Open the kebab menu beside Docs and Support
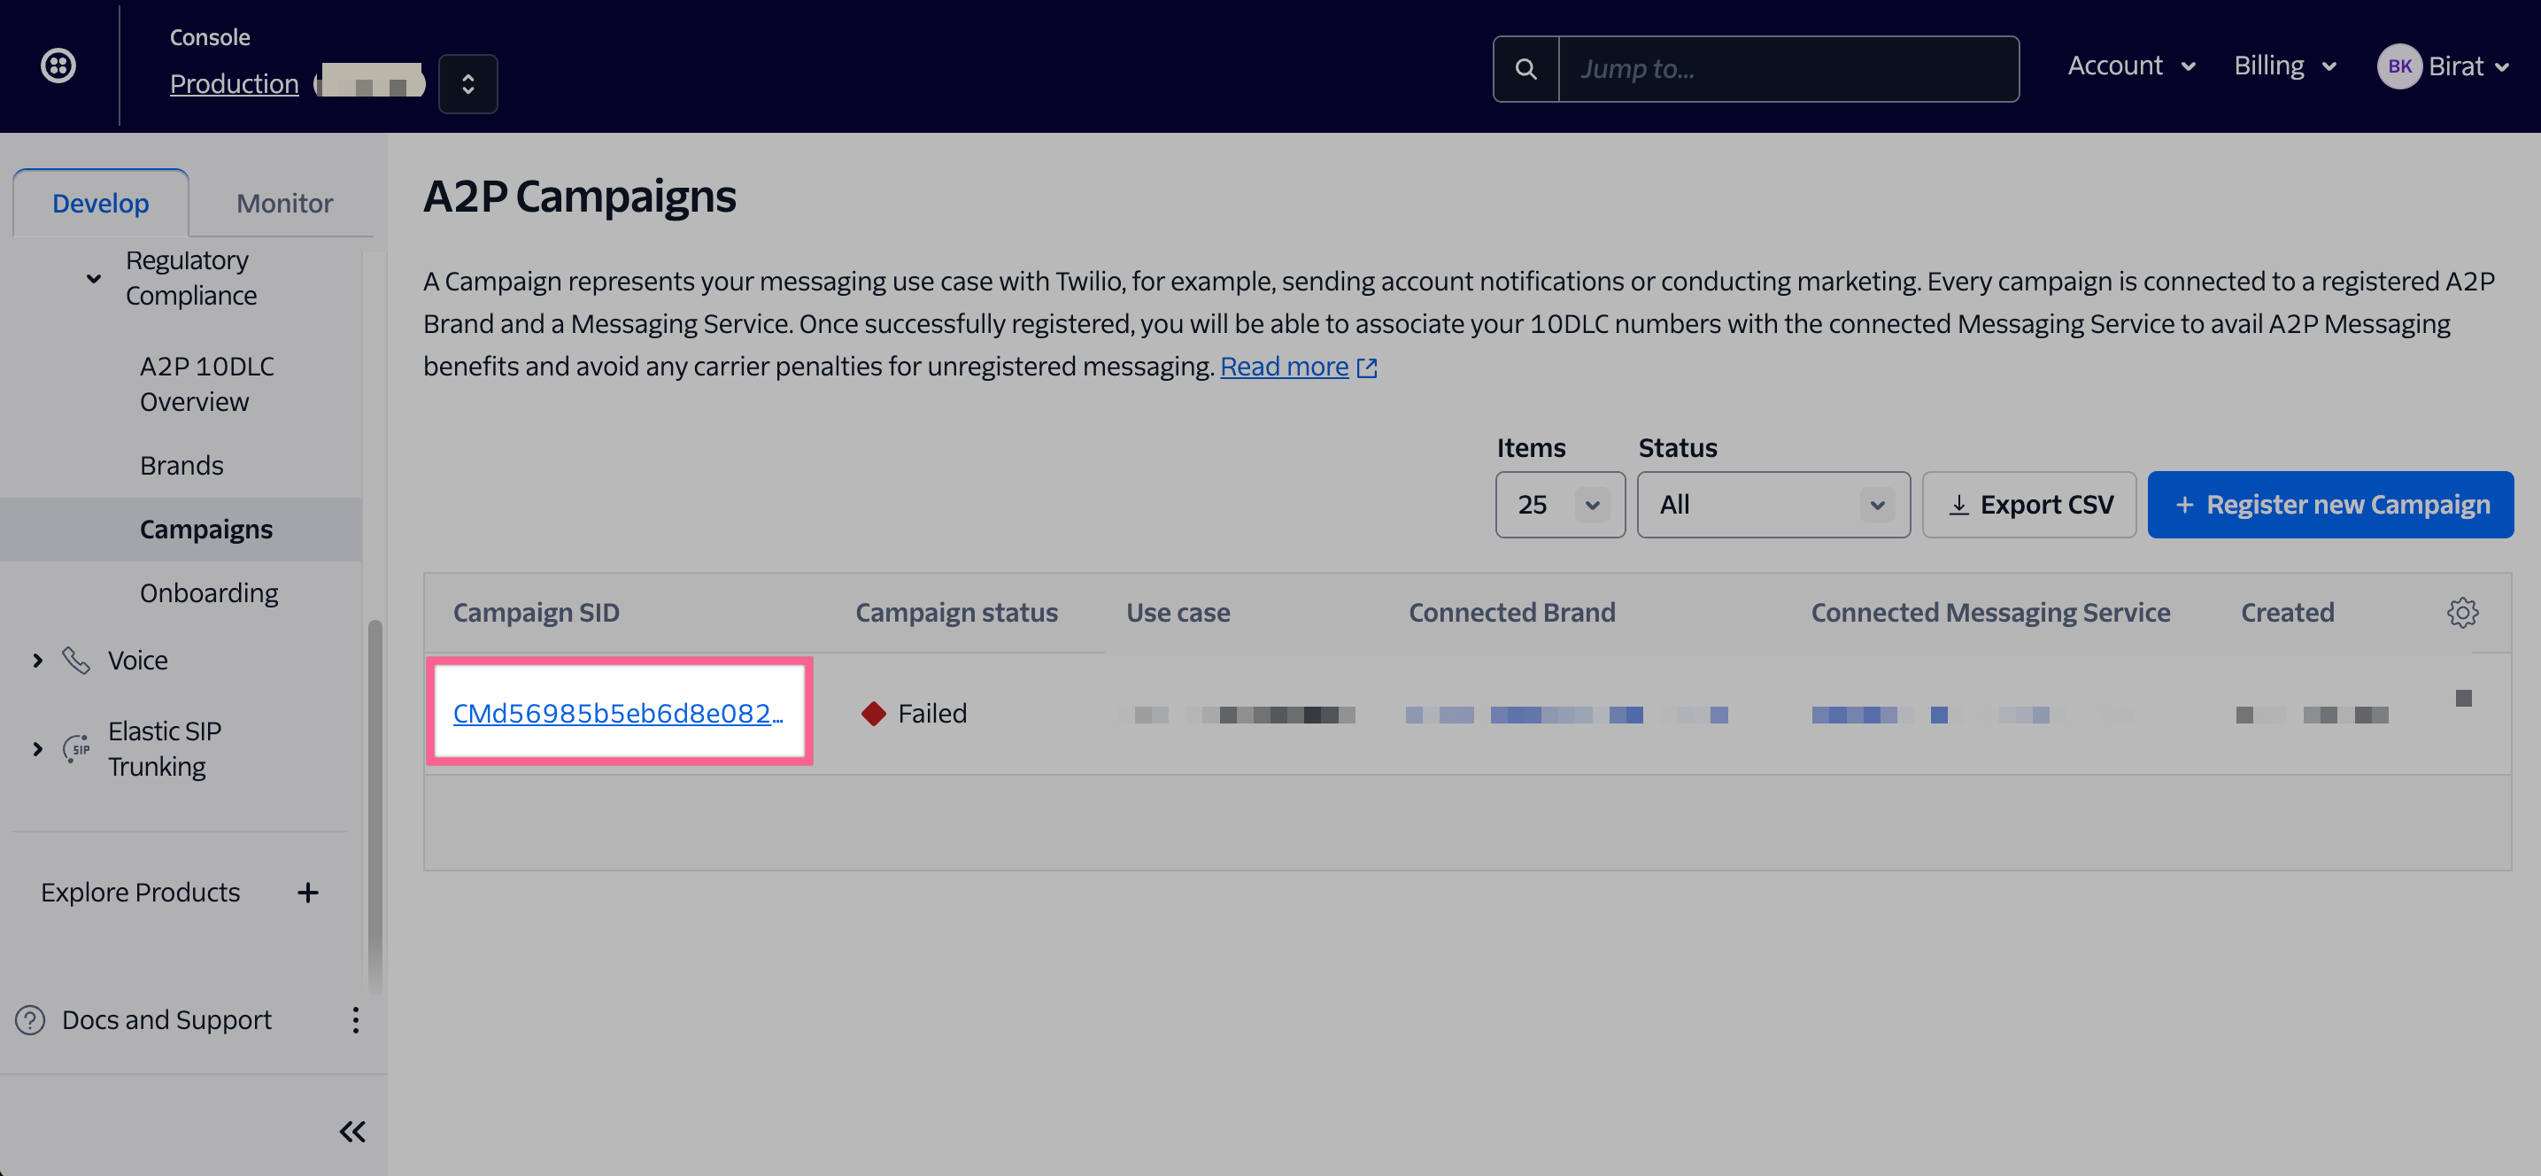Viewport: 2541px width, 1176px height. click(x=355, y=1020)
